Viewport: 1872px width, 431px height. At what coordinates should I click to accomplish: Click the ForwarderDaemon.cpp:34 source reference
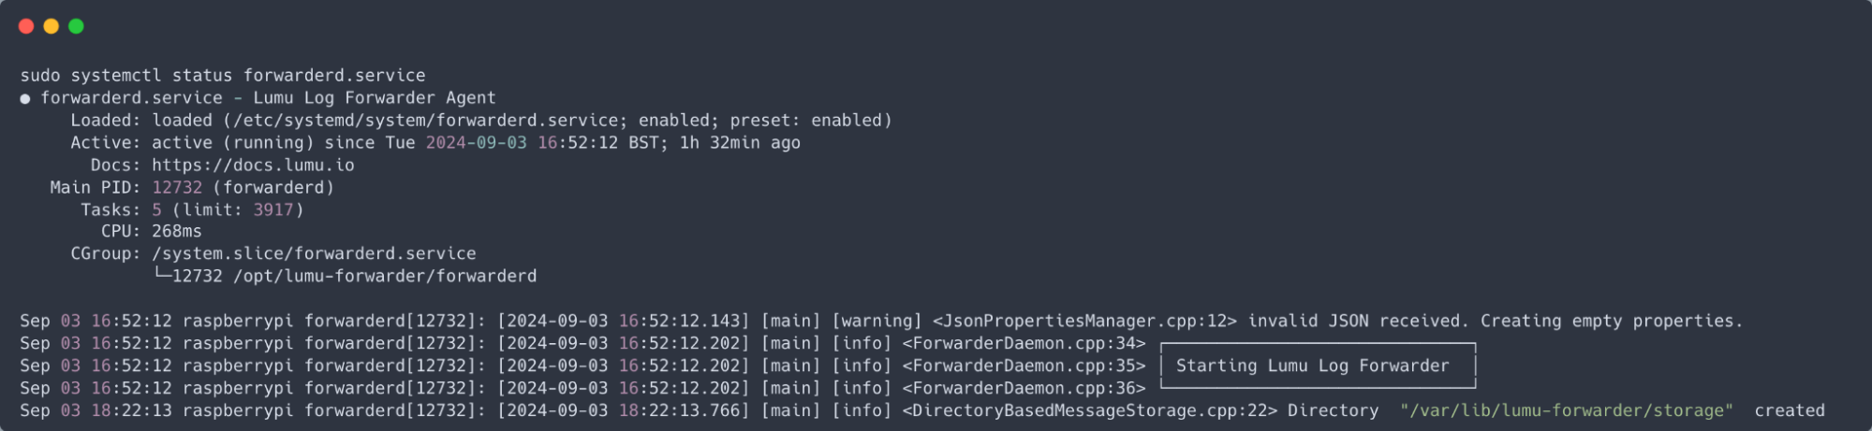tap(1024, 344)
